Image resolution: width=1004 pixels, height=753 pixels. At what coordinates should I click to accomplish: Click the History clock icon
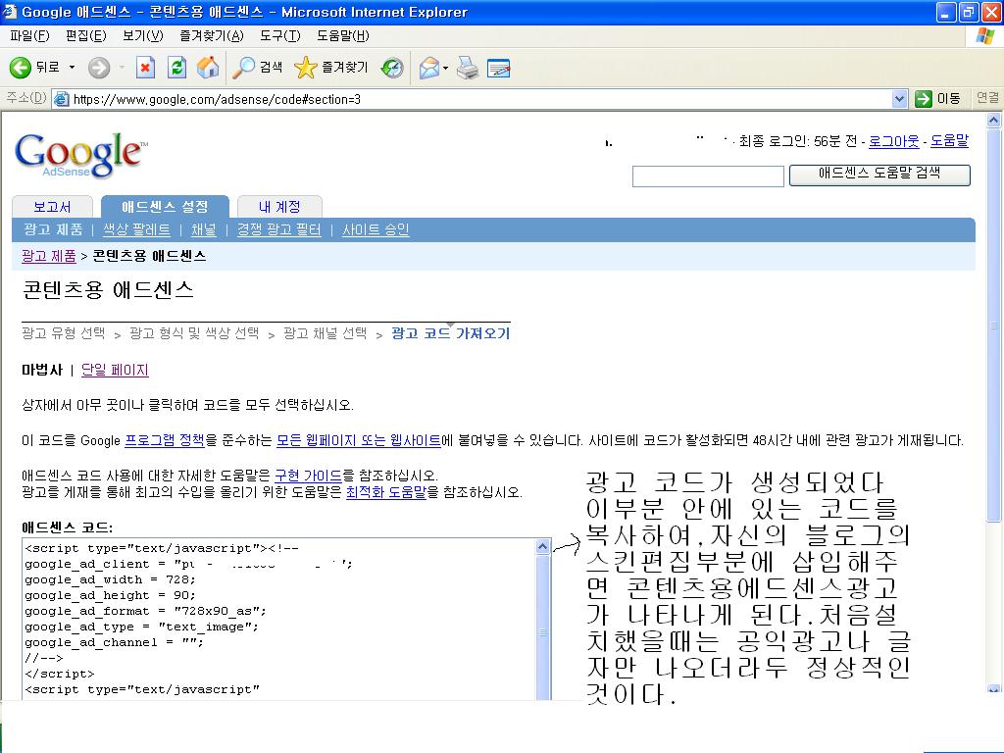coord(392,68)
